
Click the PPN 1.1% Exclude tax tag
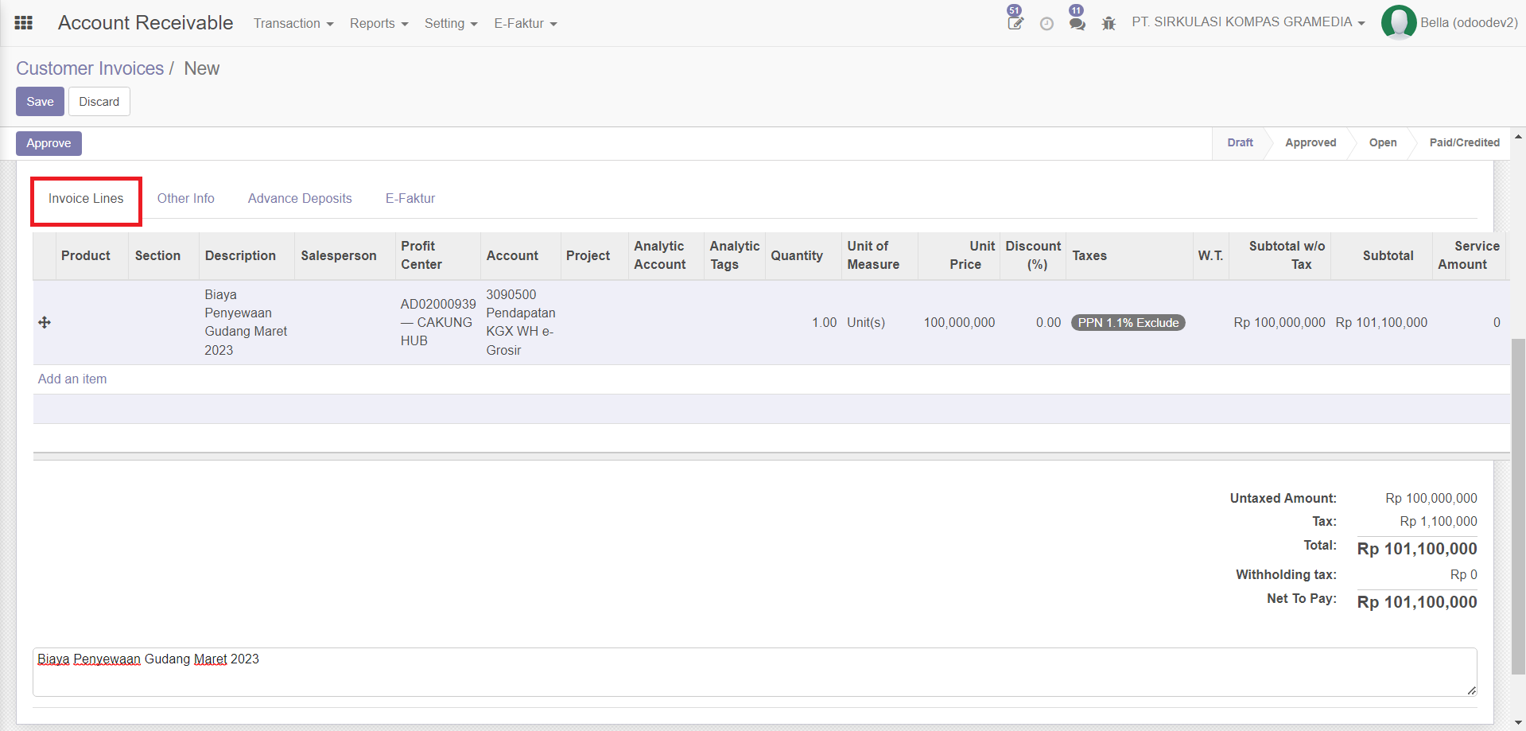click(x=1128, y=323)
